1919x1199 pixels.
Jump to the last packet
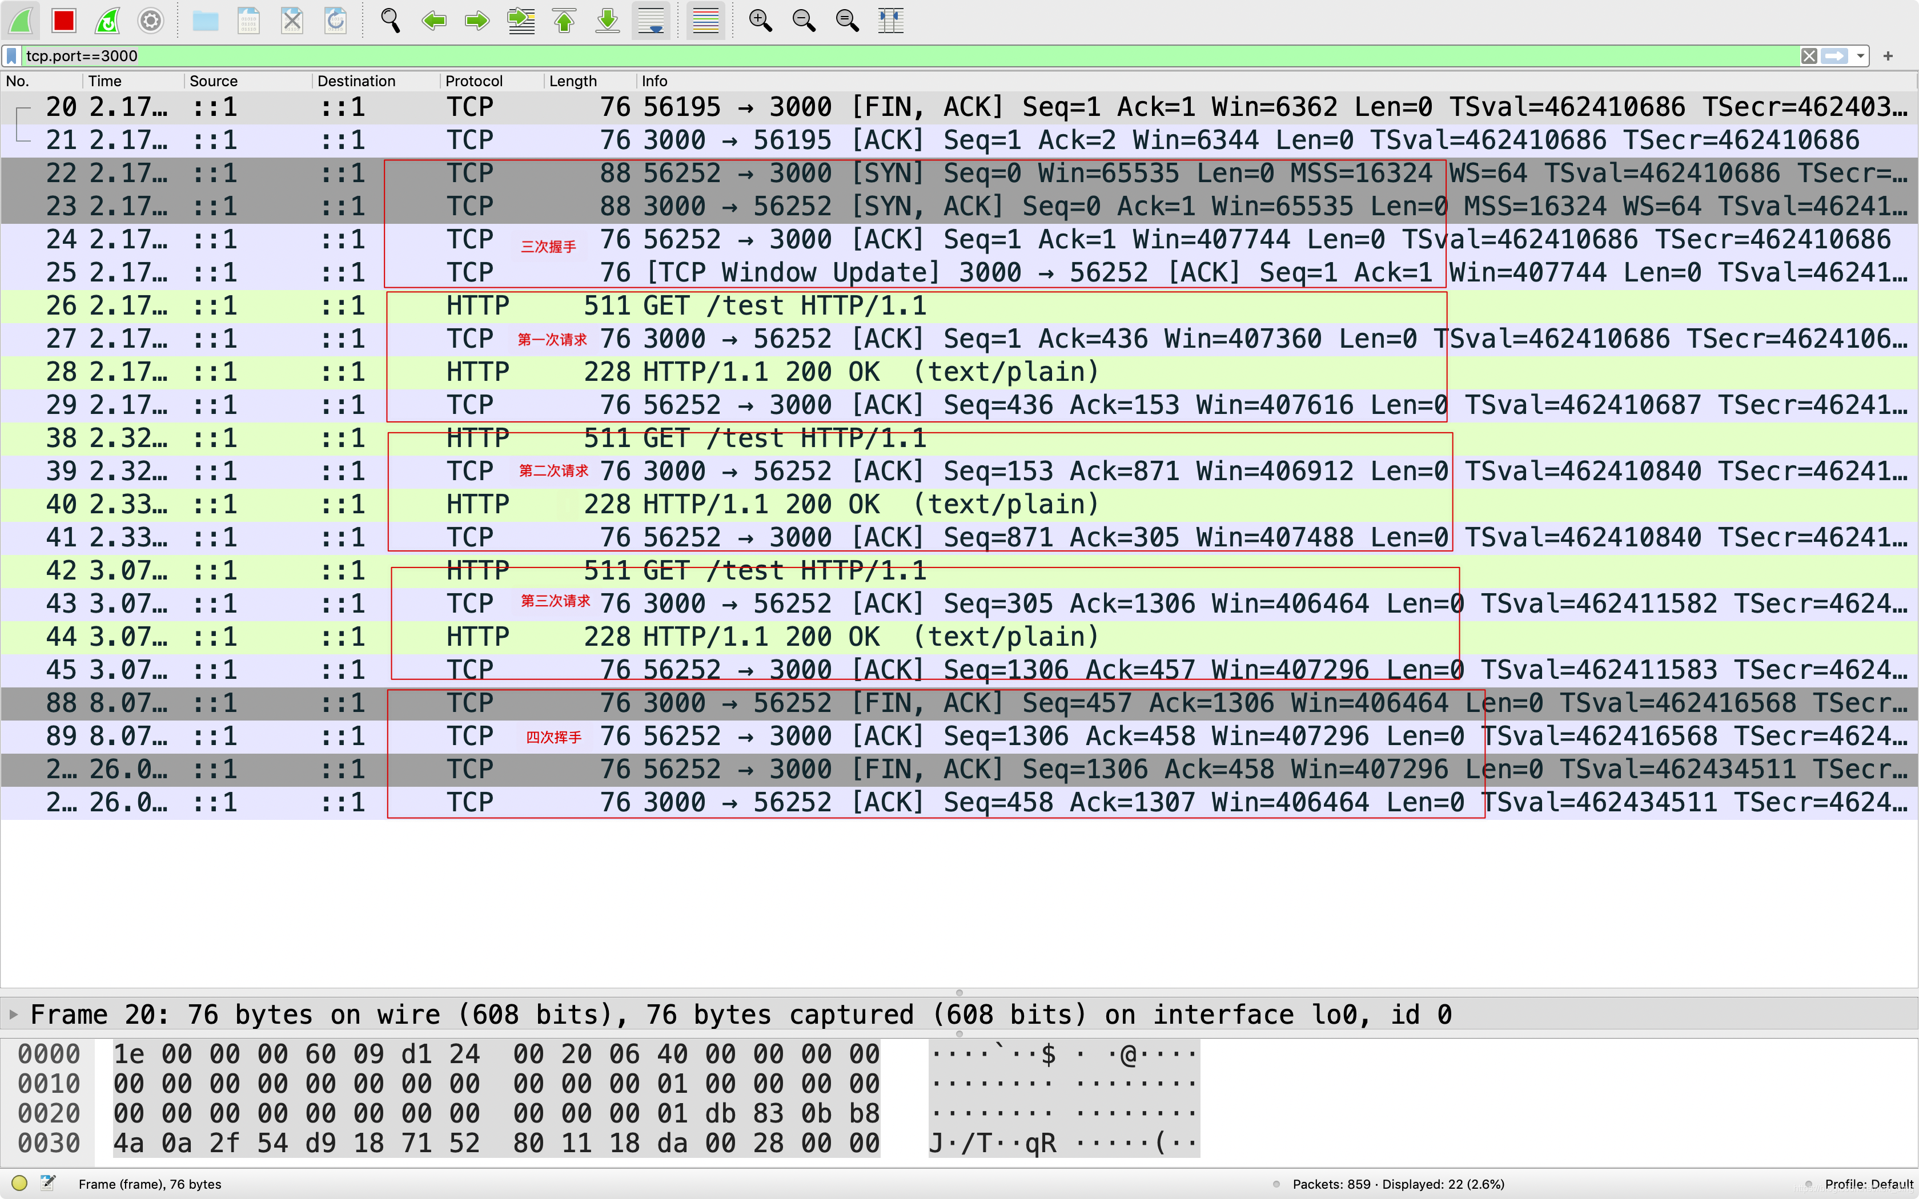point(608,21)
